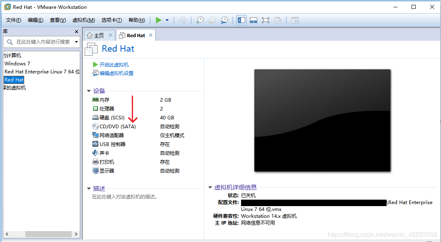This screenshot has height=242, width=441.
Task: Select Red Hat Enterprise Linux 7 64 位 entry
Action: tap(42, 72)
